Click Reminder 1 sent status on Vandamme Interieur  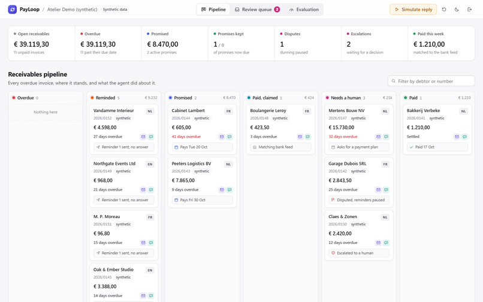coord(124,147)
